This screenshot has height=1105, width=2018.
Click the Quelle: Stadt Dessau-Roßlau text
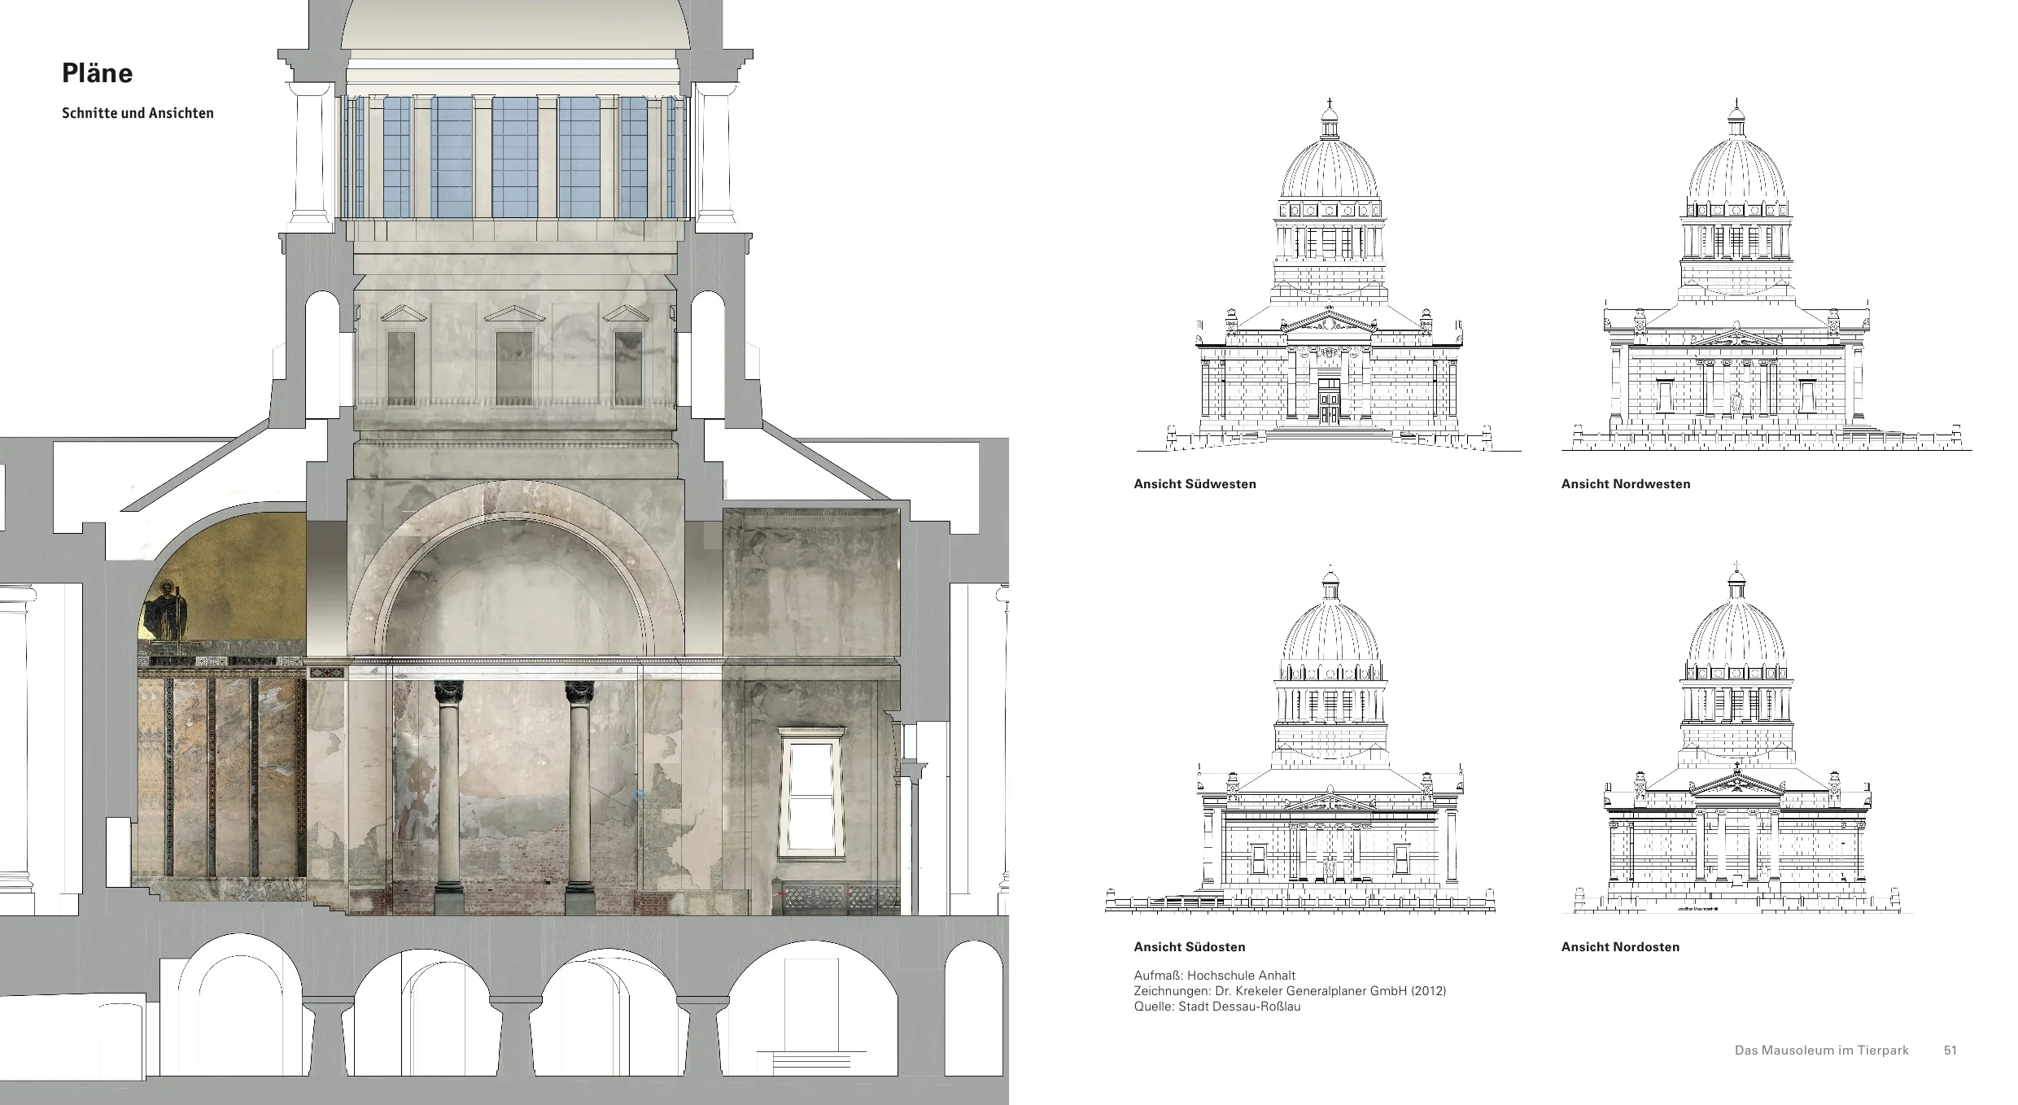click(x=1216, y=1007)
